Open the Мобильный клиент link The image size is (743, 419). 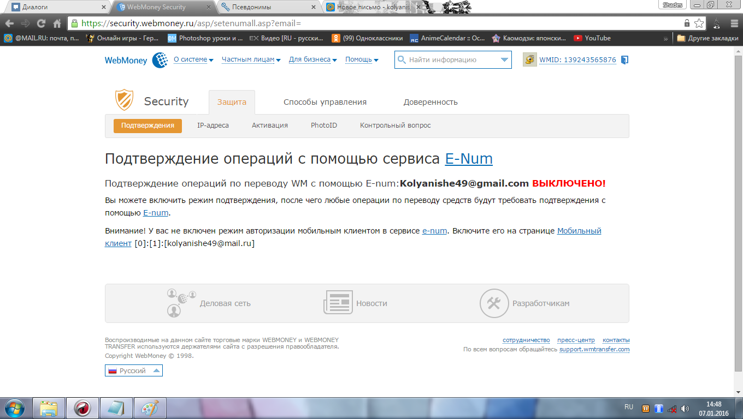579,231
